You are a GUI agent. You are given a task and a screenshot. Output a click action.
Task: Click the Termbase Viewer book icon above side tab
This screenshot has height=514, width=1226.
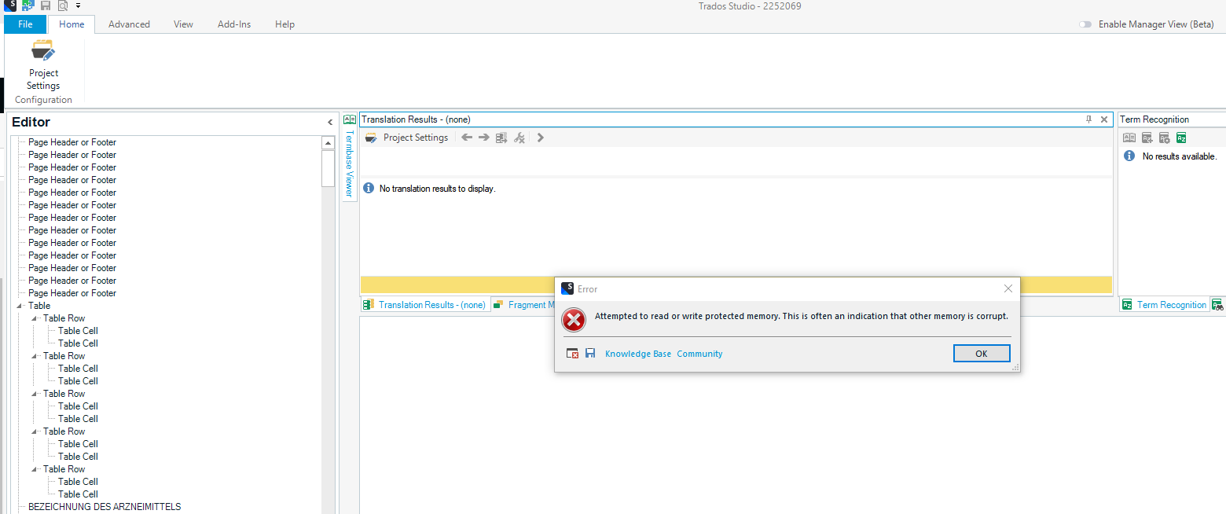tap(350, 119)
